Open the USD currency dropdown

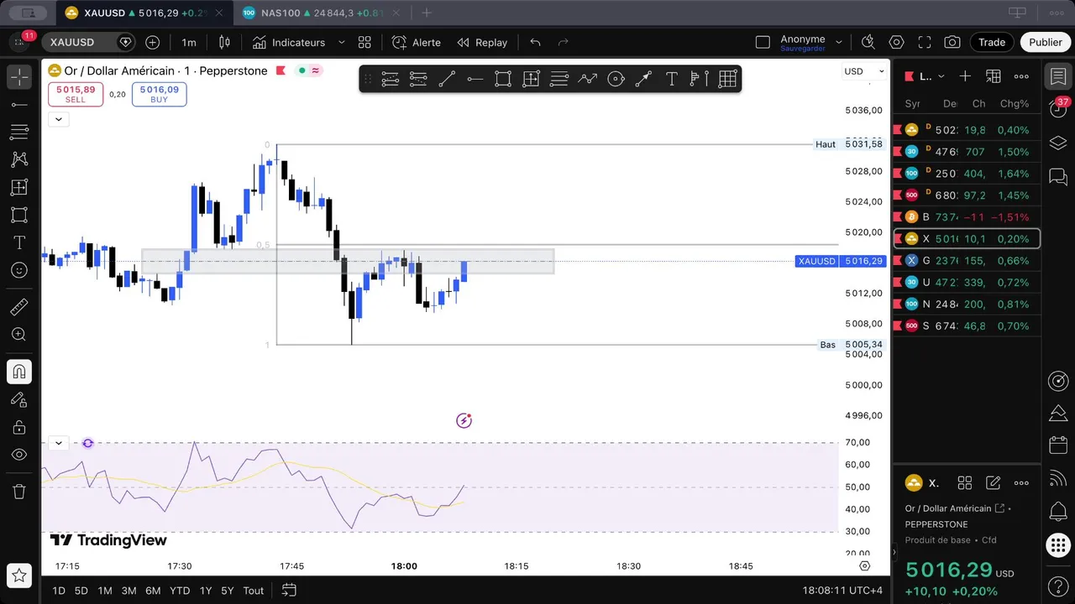[864, 71]
